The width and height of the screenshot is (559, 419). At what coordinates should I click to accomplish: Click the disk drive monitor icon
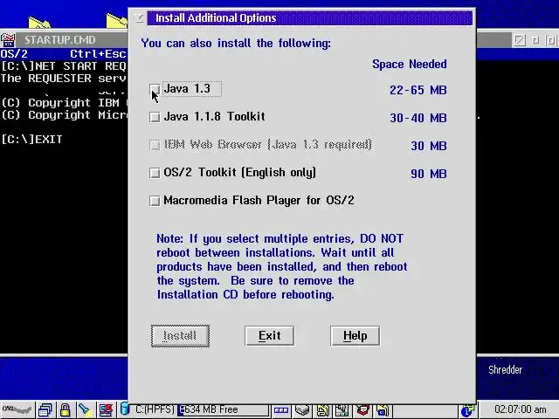click(124, 409)
